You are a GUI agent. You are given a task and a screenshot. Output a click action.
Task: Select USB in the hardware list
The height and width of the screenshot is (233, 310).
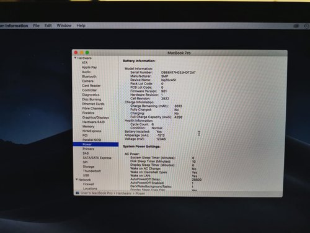point(86,175)
